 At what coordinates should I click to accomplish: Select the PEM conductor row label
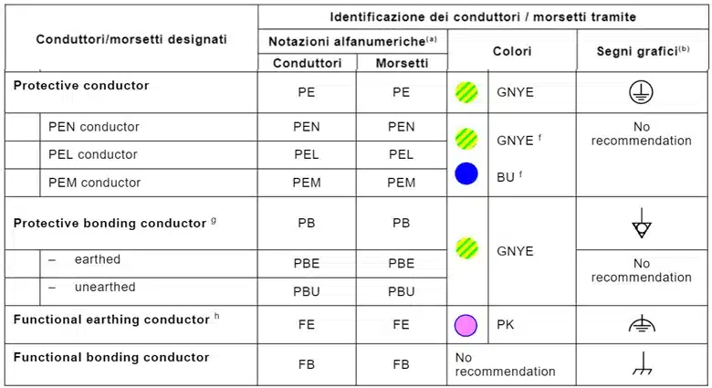(95, 183)
